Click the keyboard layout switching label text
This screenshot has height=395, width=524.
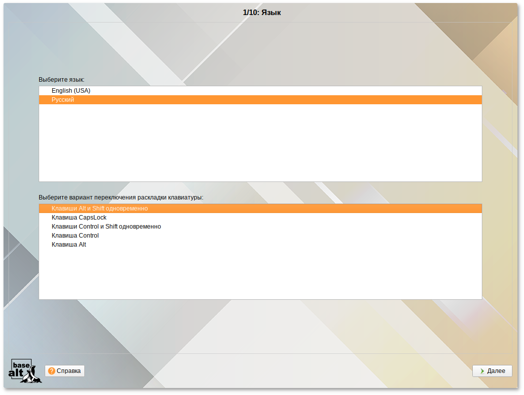121,197
